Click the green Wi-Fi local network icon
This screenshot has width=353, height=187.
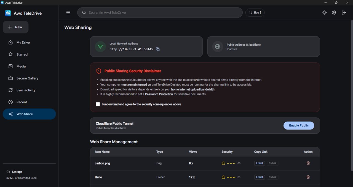point(100,46)
